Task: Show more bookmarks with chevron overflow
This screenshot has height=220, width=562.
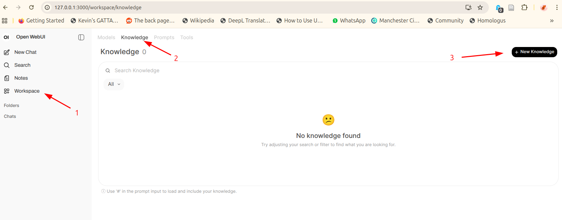Action: pyautogui.click(x=551, y=21)
